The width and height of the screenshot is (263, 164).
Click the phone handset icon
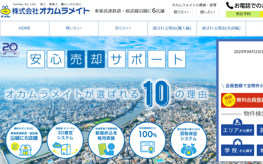(229, 5)
